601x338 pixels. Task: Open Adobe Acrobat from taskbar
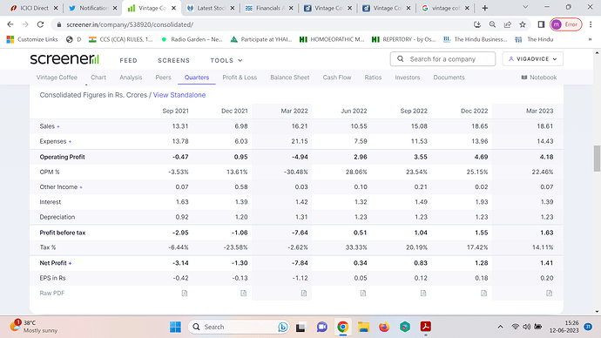[x=425, y=327]
